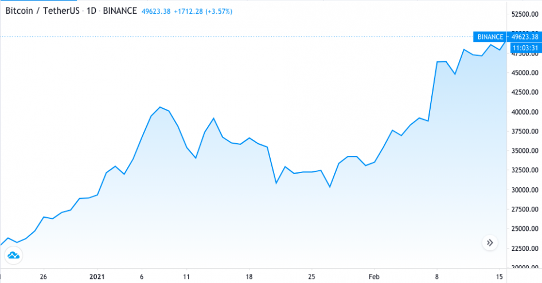Click the 2021 date marker on time axis
The image size is (542, 283).
(97, 277)
